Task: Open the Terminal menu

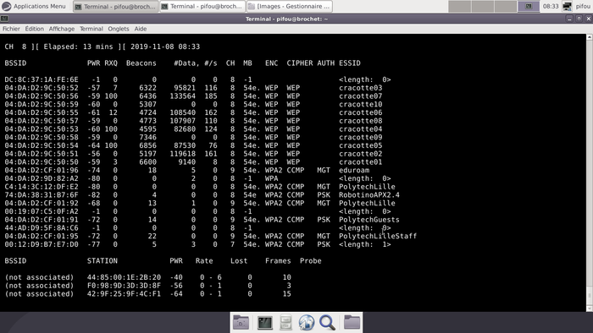Action: click(x=91, y=29)
